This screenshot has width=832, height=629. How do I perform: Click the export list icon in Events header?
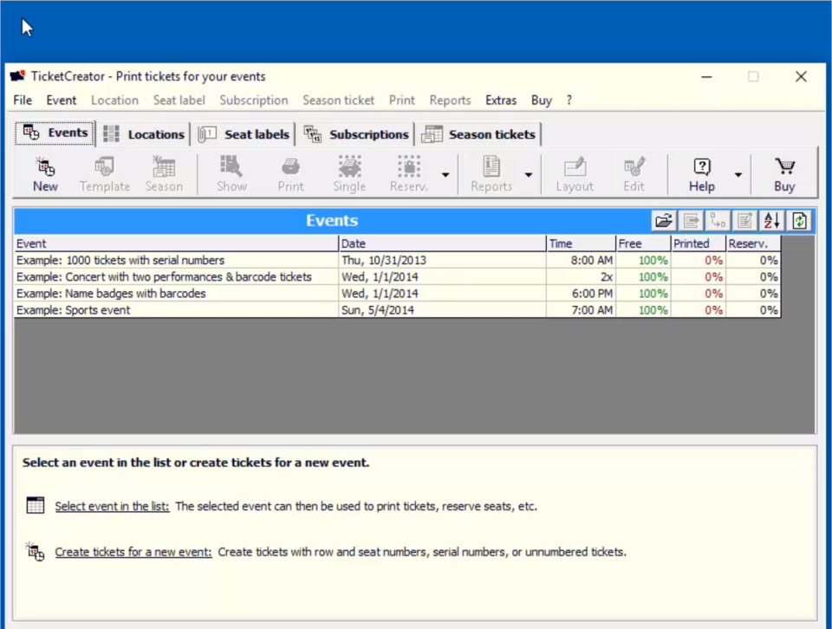tap(691, 221)
